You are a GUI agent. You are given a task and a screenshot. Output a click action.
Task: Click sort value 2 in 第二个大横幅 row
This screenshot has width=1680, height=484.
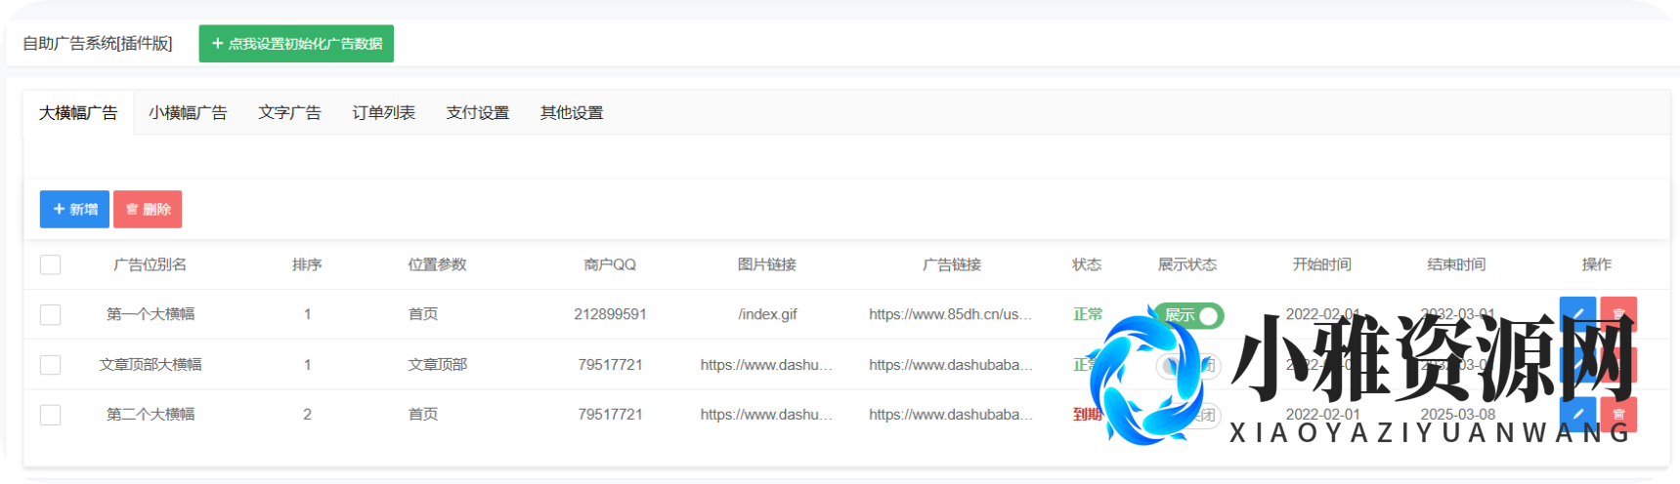point(307,415)
